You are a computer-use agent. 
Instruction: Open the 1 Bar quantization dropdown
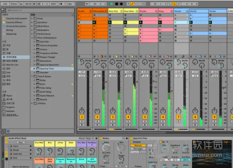71,4
